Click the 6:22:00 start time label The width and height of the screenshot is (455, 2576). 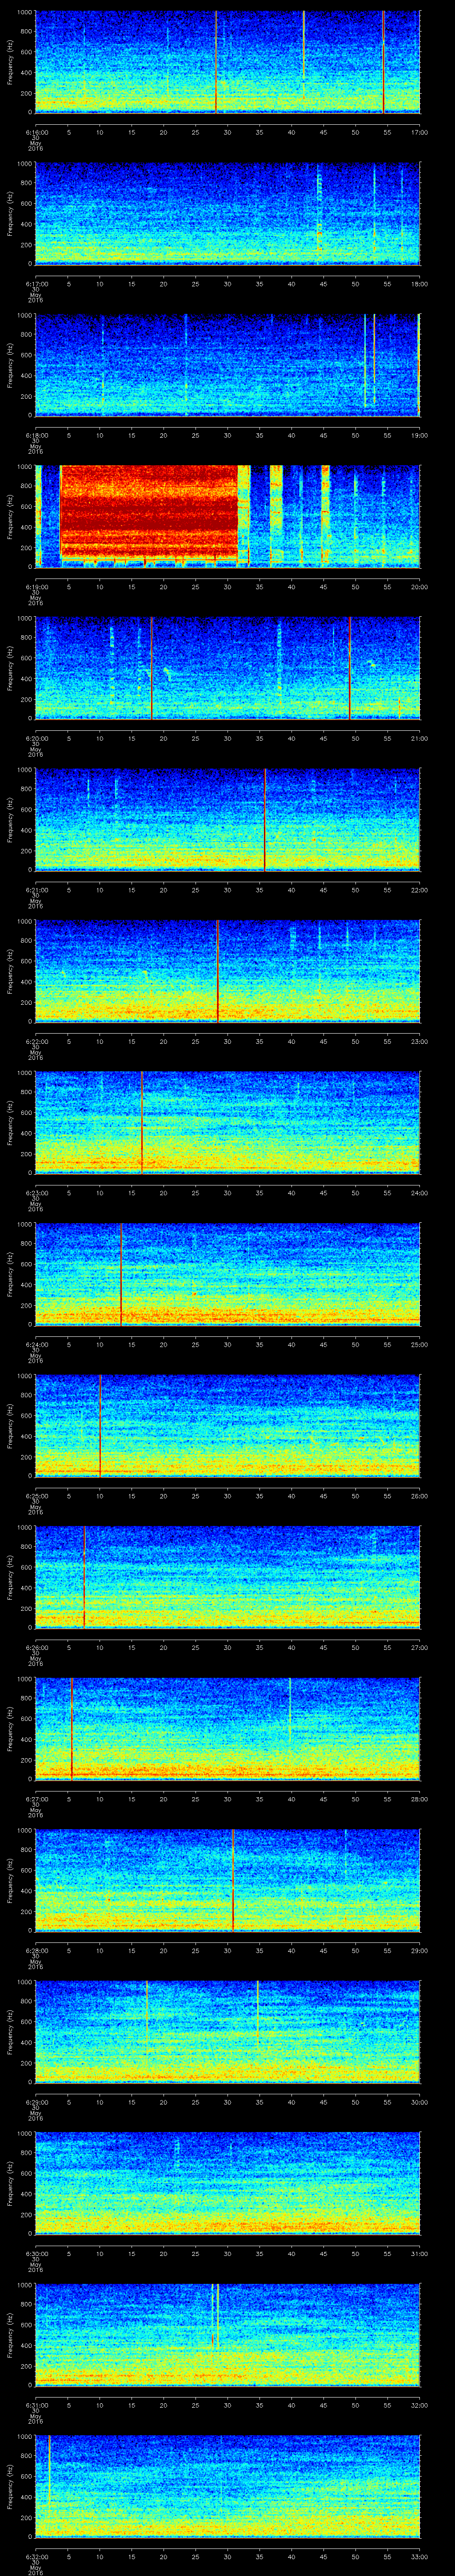click(x=36, y=1042)
